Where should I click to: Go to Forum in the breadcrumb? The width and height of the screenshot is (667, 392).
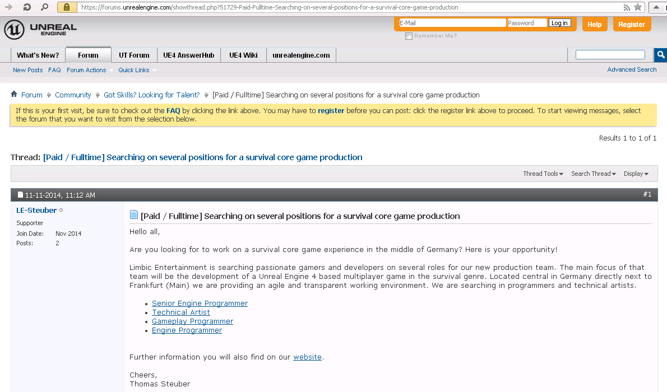coord(32,95)
